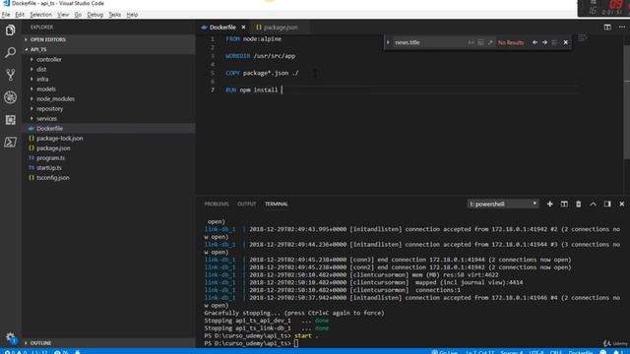Expand the repository folder
Image resolution: width=630 pixels, height=354 pixels.
[x=108, y=108]
